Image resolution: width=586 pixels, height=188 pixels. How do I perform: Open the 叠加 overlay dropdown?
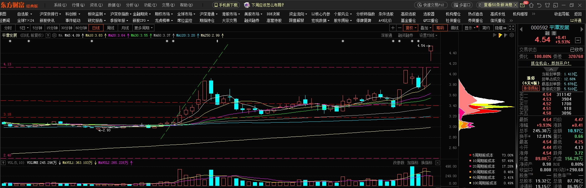tap(426, 28)
